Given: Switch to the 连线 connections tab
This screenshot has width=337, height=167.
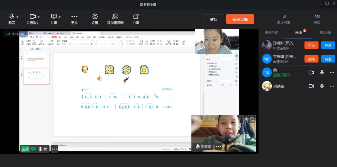Looking at the screenshot, I should [298, 33].
